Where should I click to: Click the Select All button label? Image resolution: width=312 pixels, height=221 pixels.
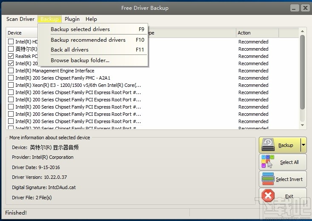click(x=289, y=162)
